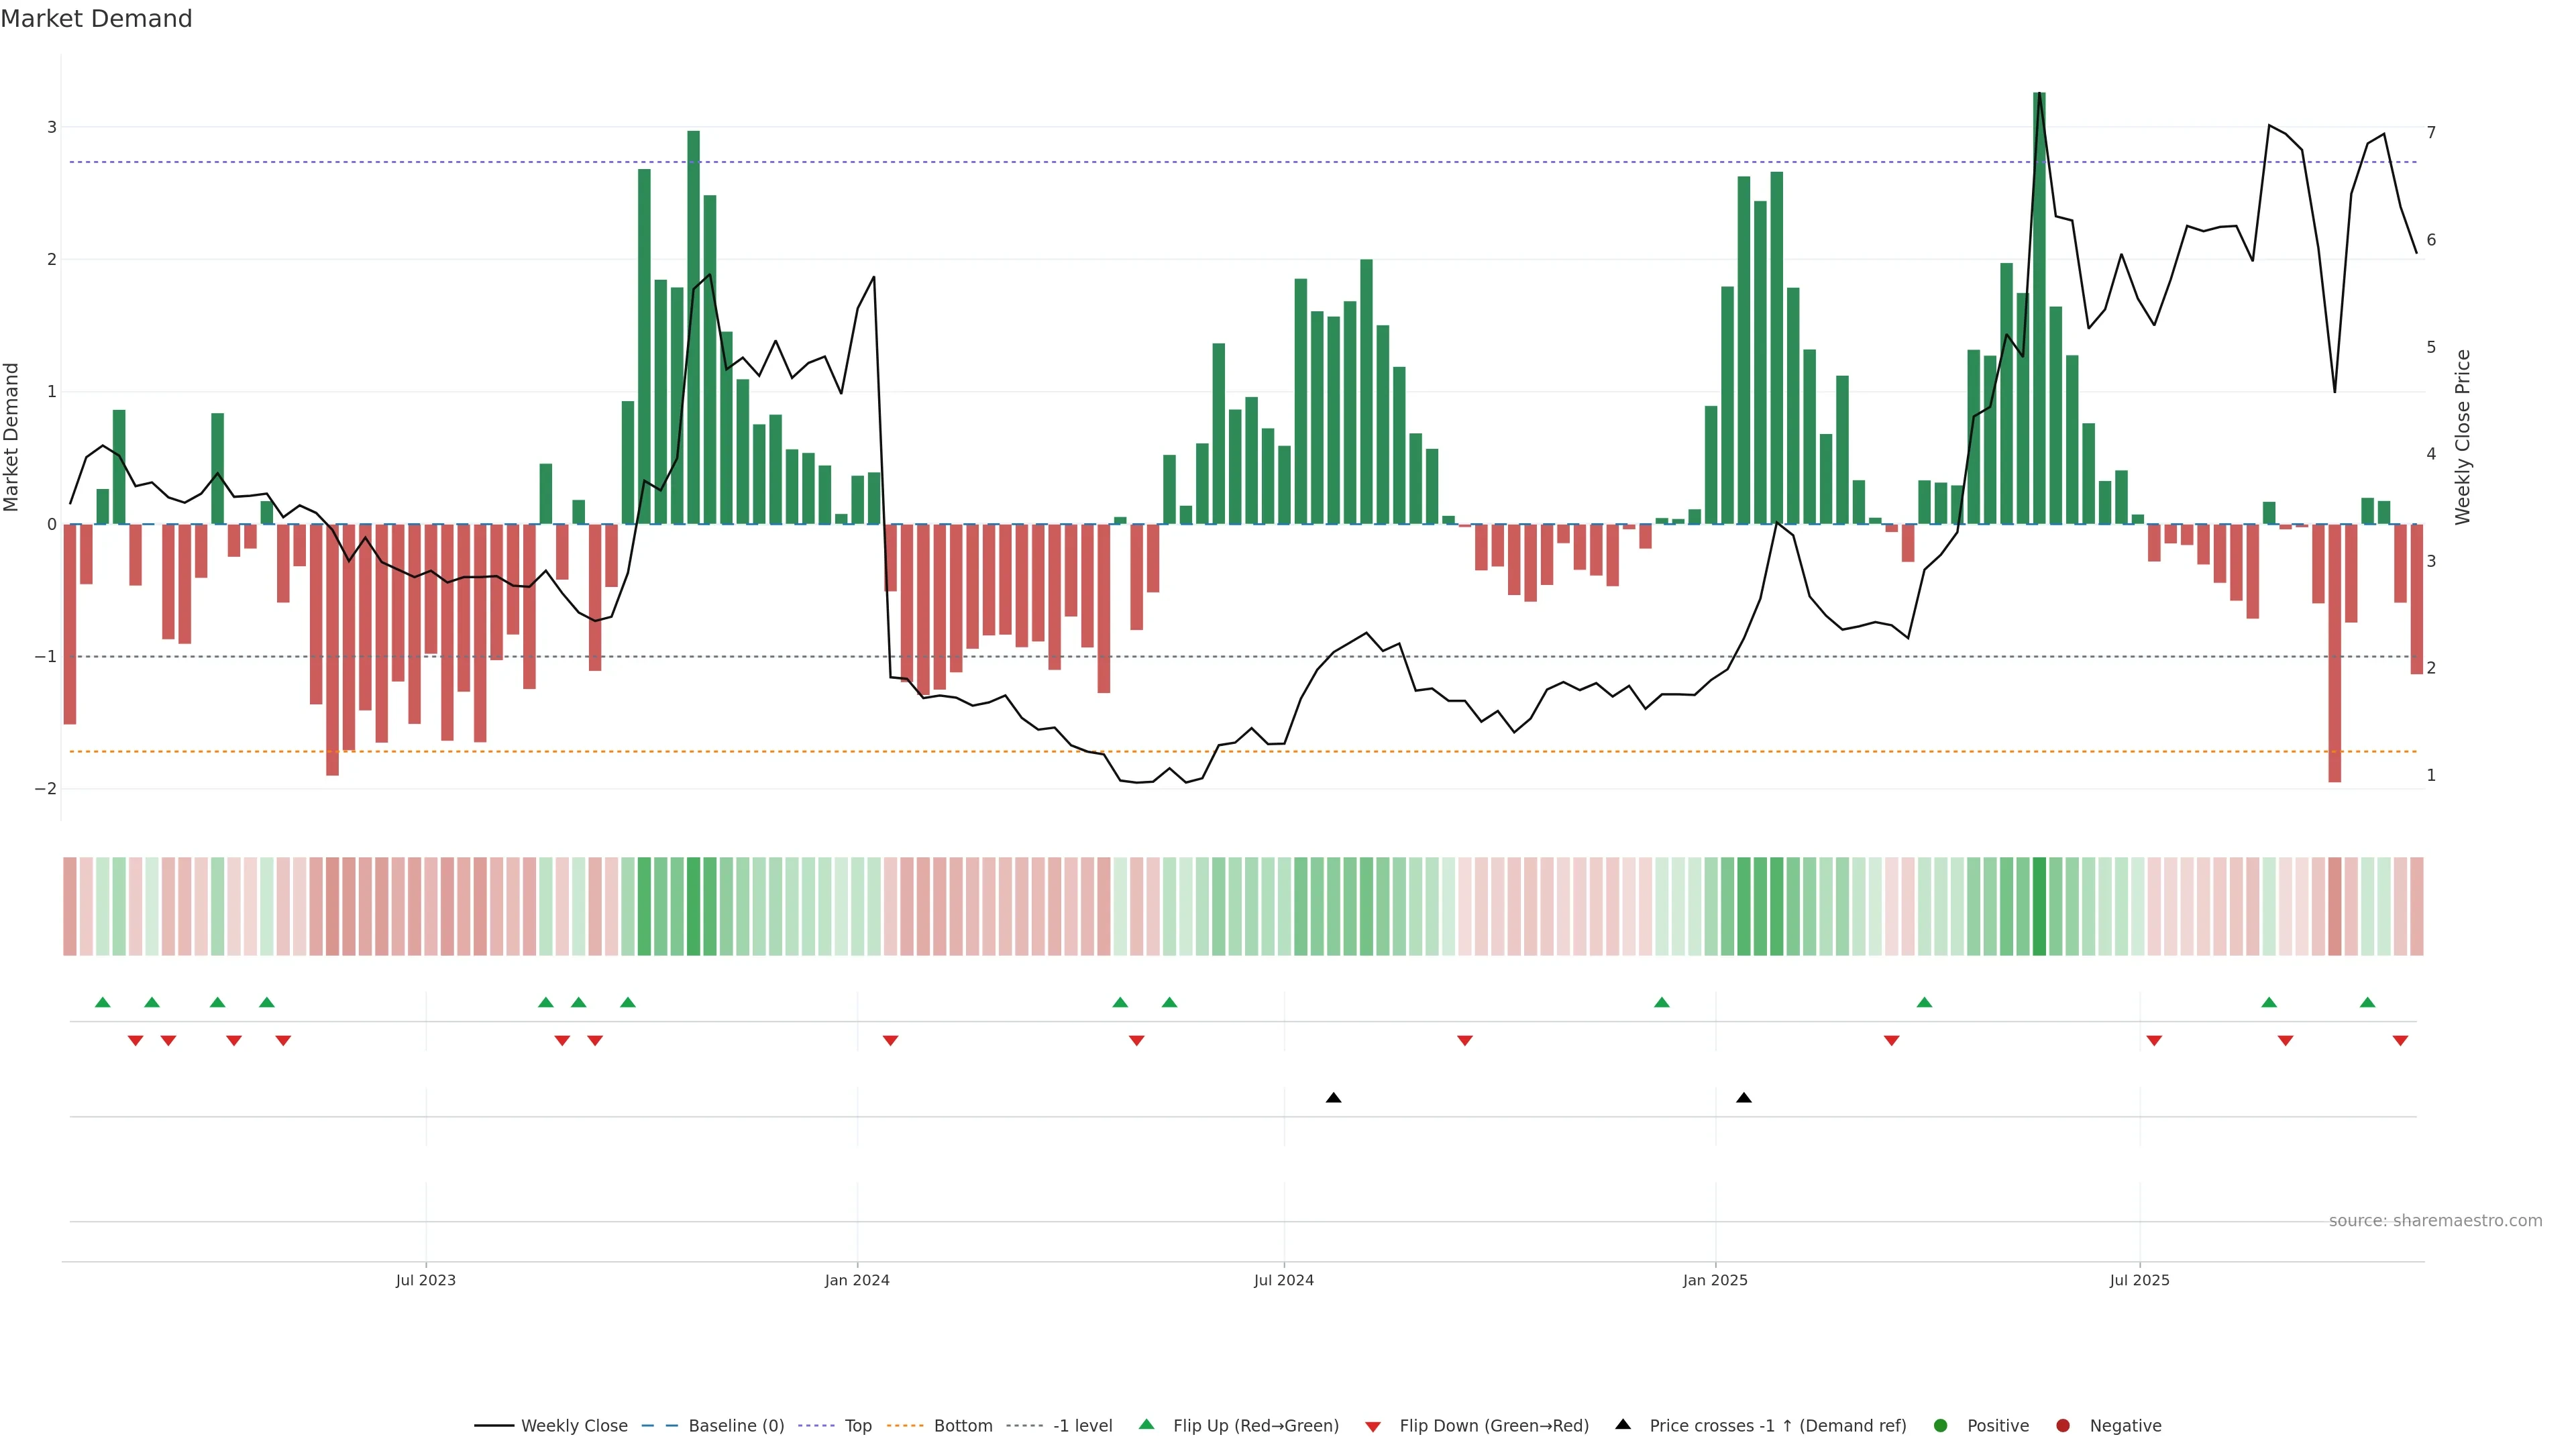
Task: Click the Jul 2025 x-axis label
Action: click(x=2139, y=1280)
